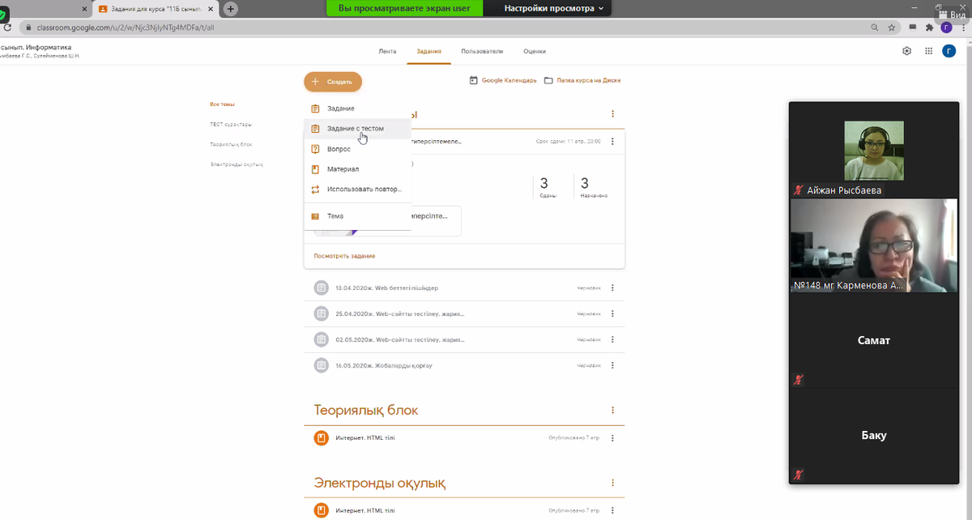This screenshot has height=520, width=972.
Task: Click the Google Classroom settings gear icon
Action: click(x=906, y=51)
